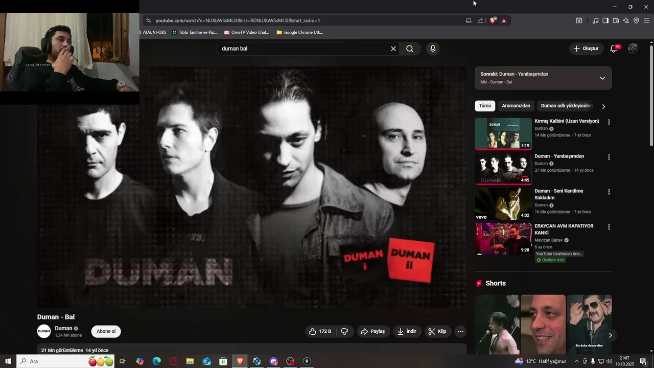Click the share page icon in the address bar
Image resolution: width=654 pixels, height=368 pixels.
click(480, 20)
